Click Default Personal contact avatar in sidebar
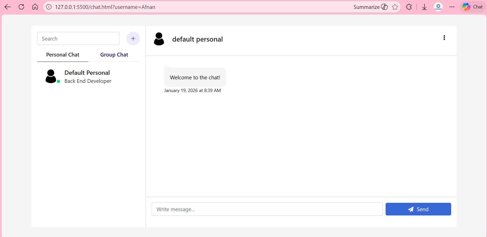Viewport: 487px width, 237px height. (x=51, y=76)
